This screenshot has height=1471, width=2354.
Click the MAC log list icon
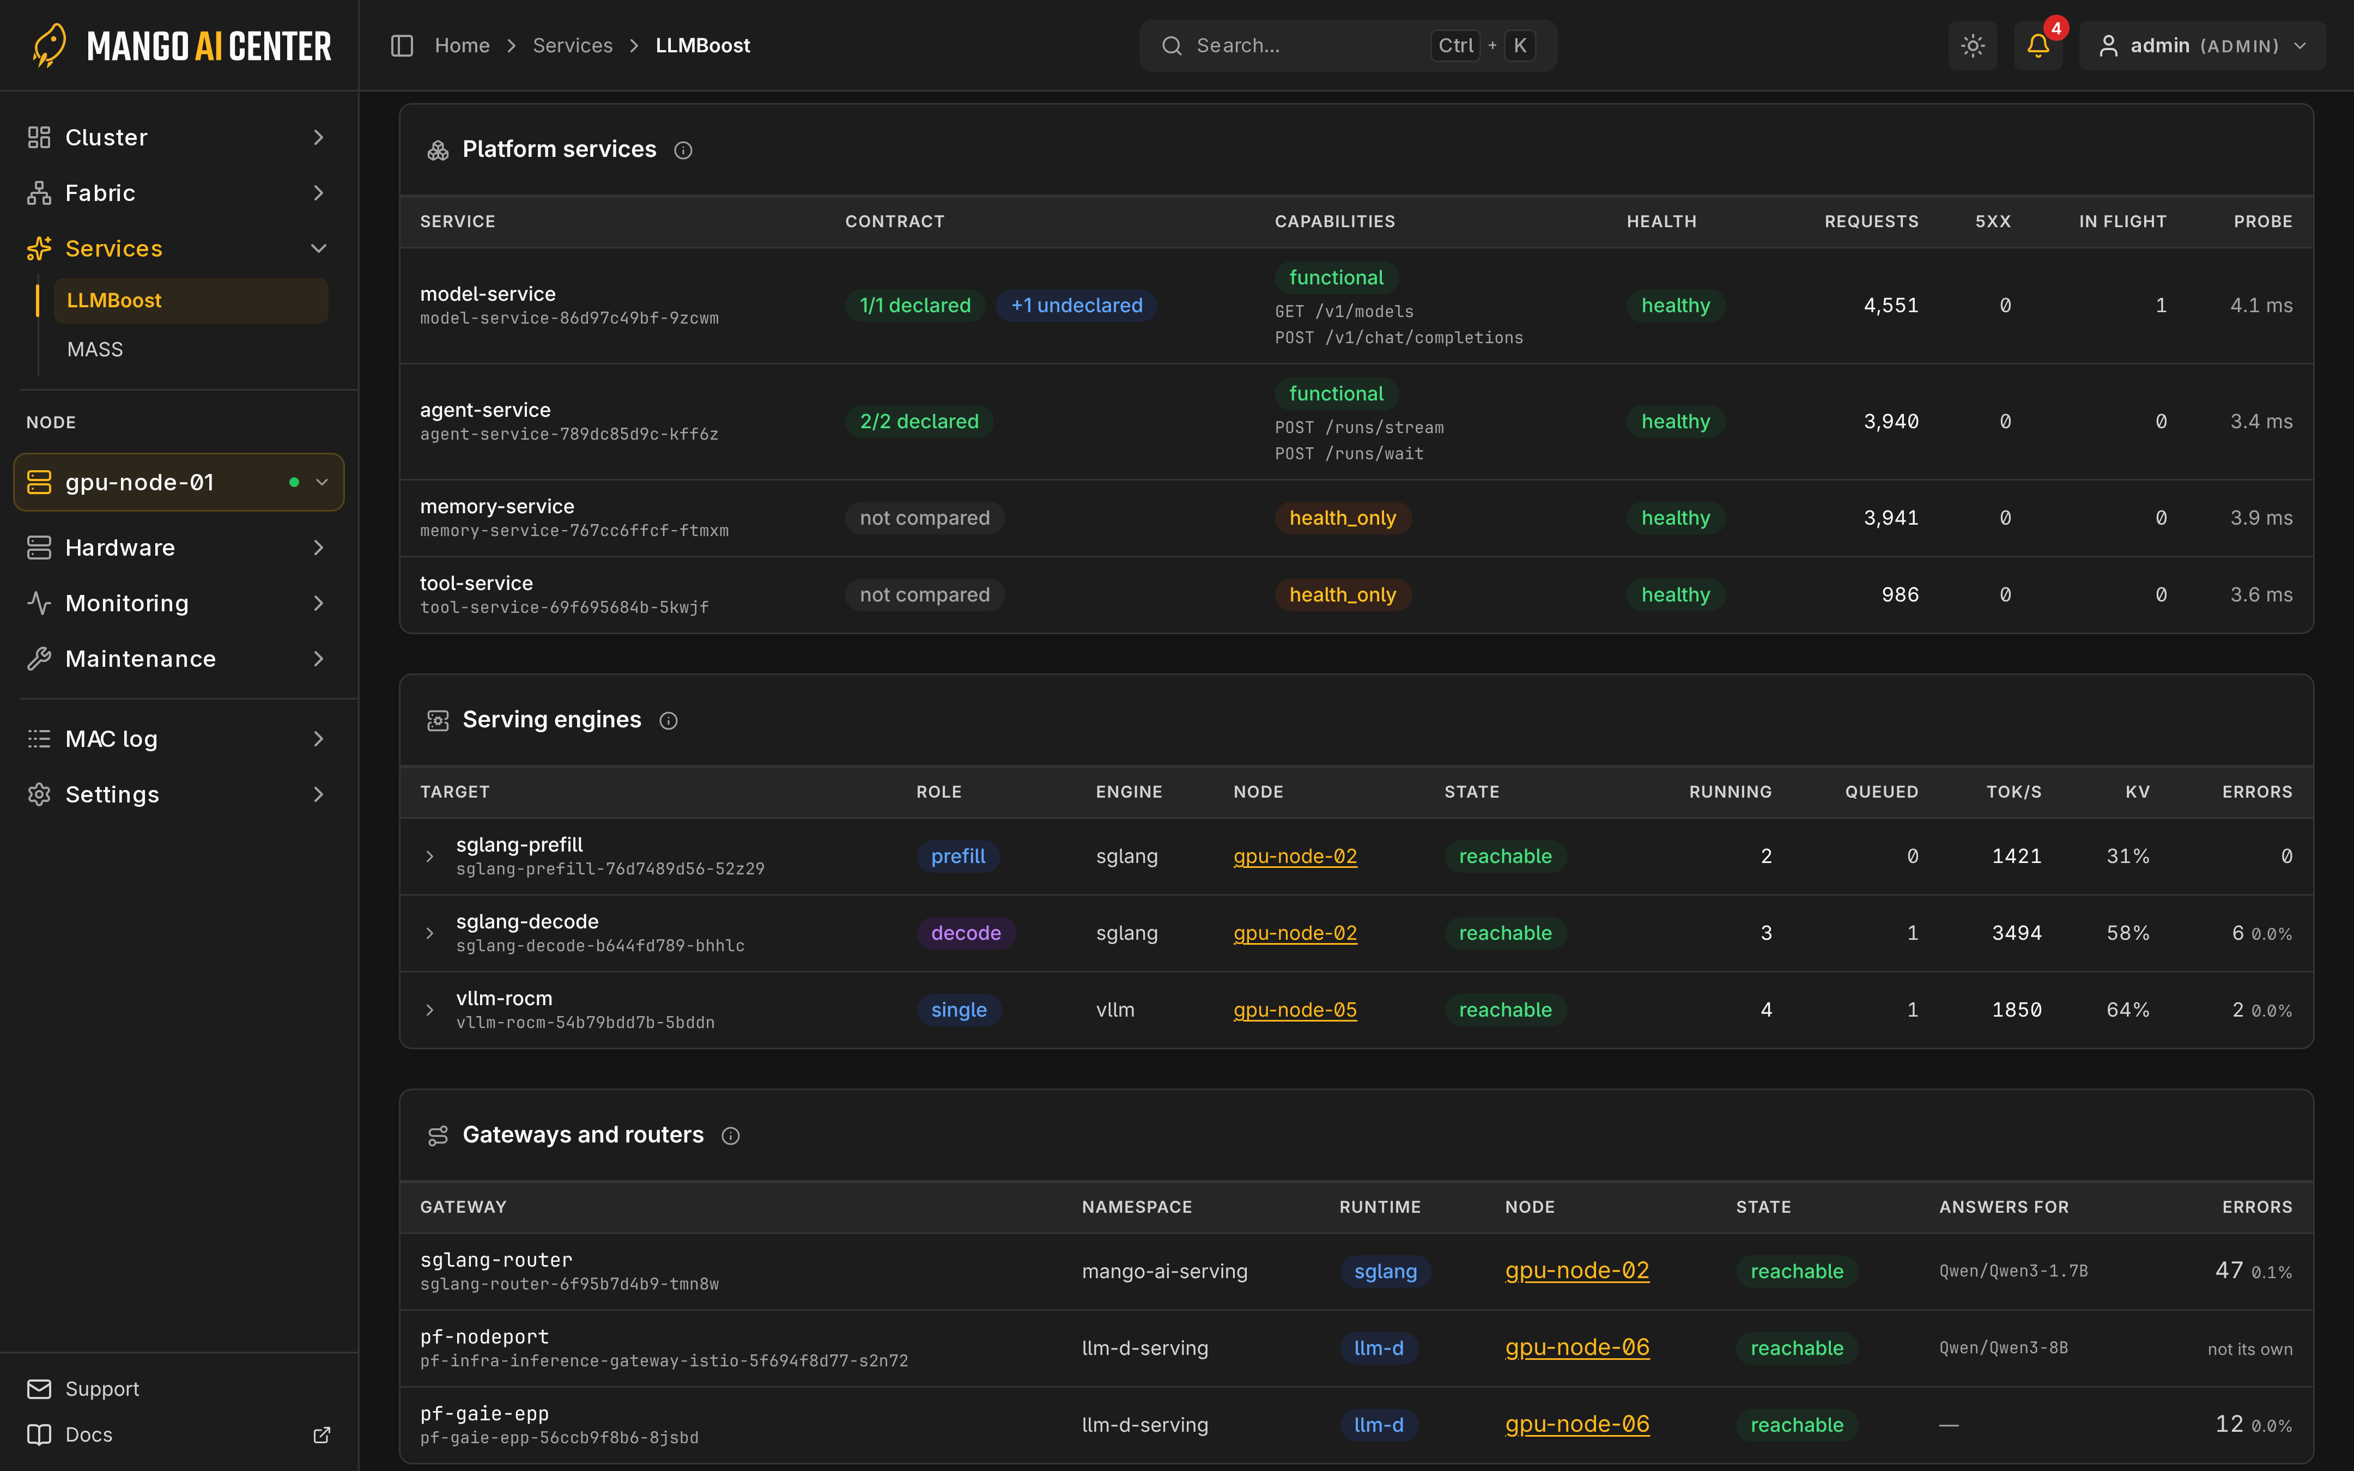pos(39,738)
